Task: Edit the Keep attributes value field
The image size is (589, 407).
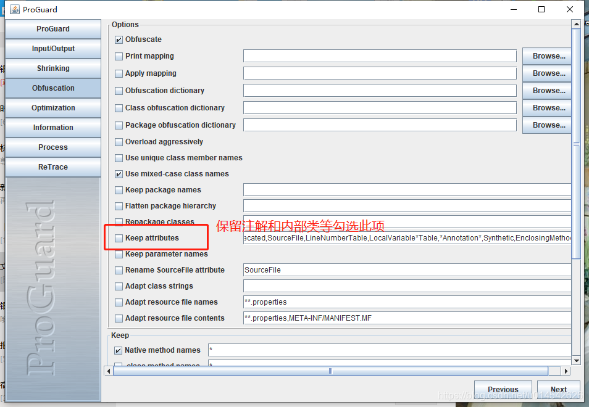Action: (x=407, y=238)
